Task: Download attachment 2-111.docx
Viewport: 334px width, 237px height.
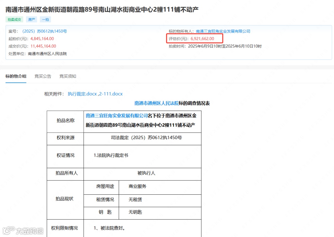Action: 111,94
